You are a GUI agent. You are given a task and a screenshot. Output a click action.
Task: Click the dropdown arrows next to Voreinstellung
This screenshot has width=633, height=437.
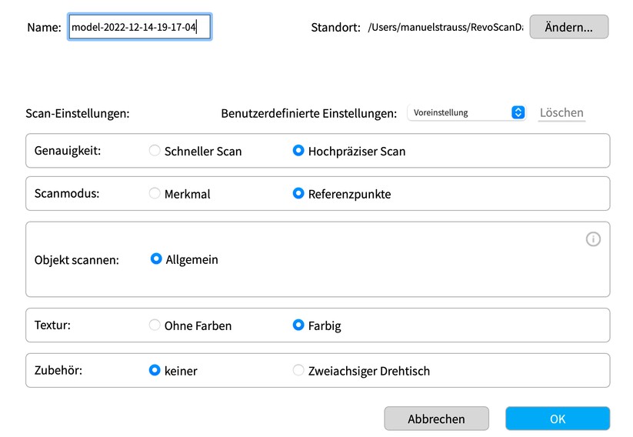pos(518,112)
